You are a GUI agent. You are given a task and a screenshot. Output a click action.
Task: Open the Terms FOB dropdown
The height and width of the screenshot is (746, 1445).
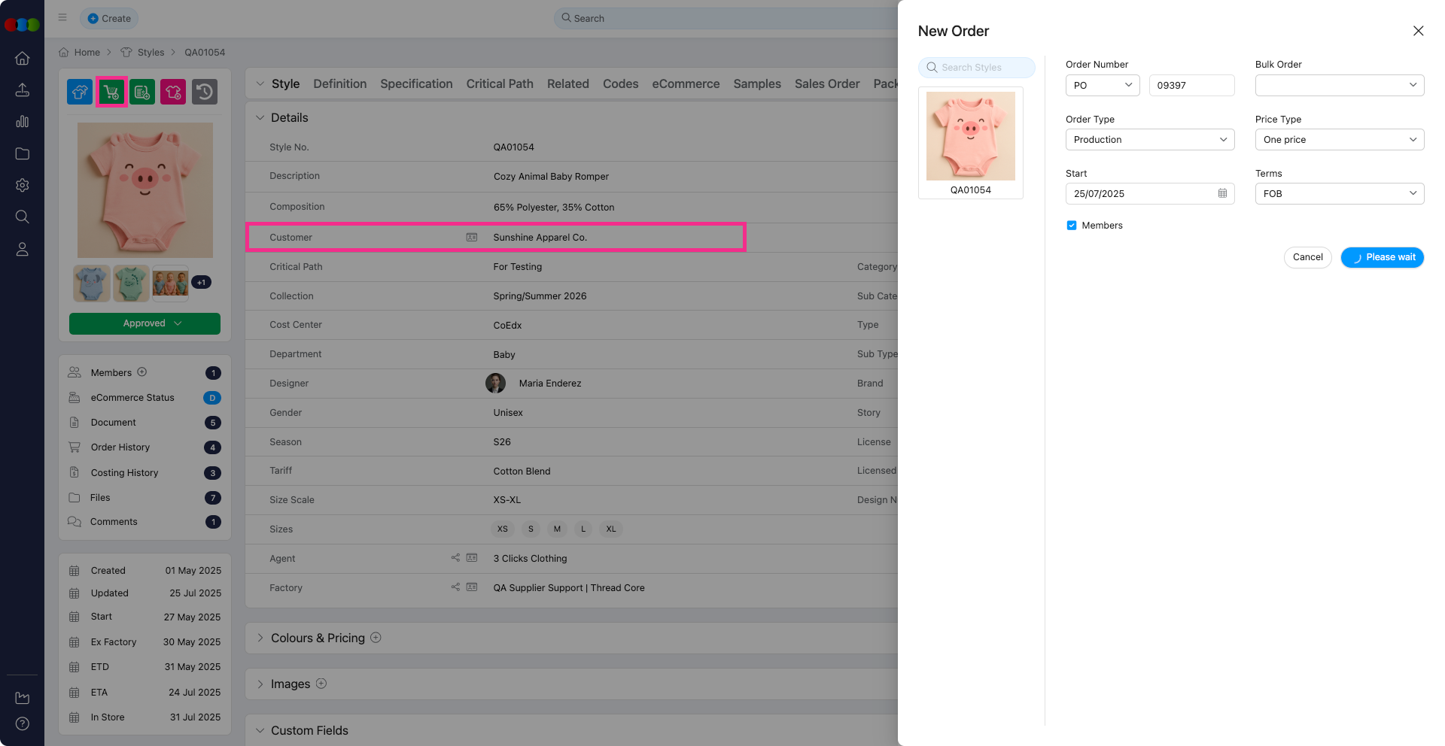[x=1339, y=194]
